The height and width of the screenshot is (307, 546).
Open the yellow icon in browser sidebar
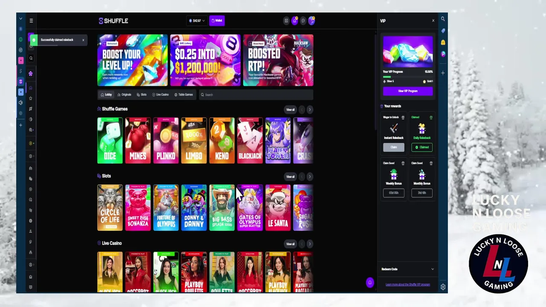(x=443, y=42)
